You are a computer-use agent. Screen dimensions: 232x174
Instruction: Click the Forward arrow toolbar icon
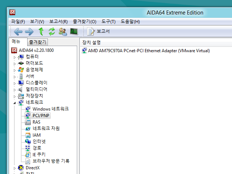[x=29, y=32]
